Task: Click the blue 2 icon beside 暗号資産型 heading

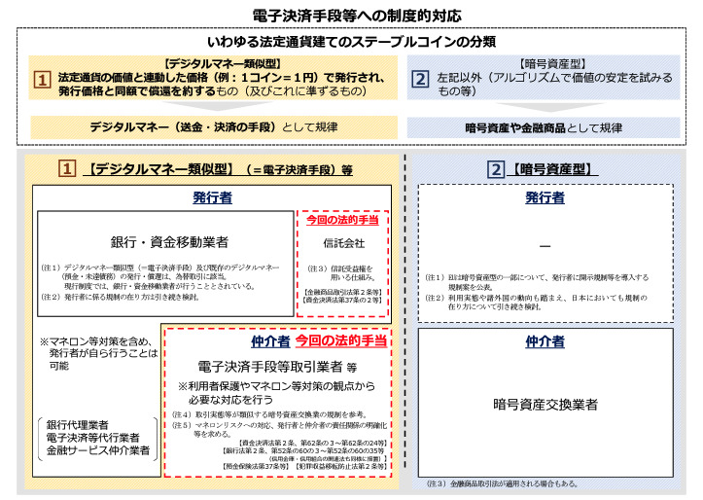Action: (496, 169)
